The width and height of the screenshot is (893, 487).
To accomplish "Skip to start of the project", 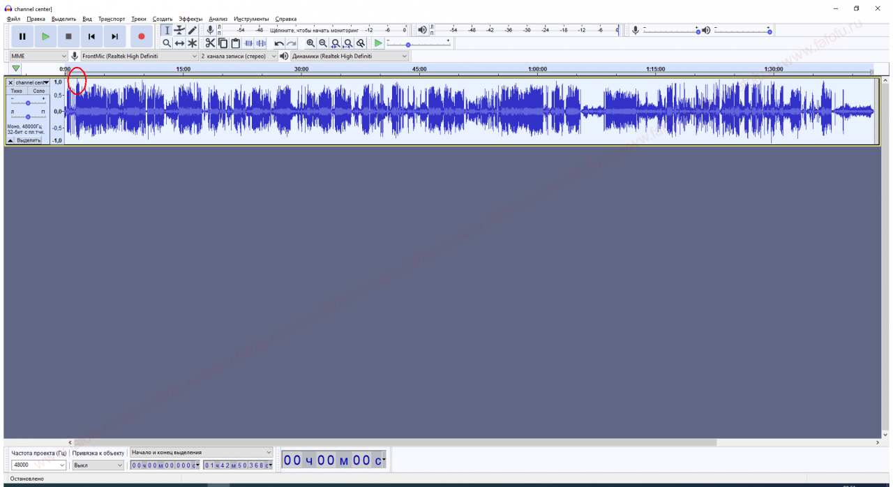I will [91, 36].
